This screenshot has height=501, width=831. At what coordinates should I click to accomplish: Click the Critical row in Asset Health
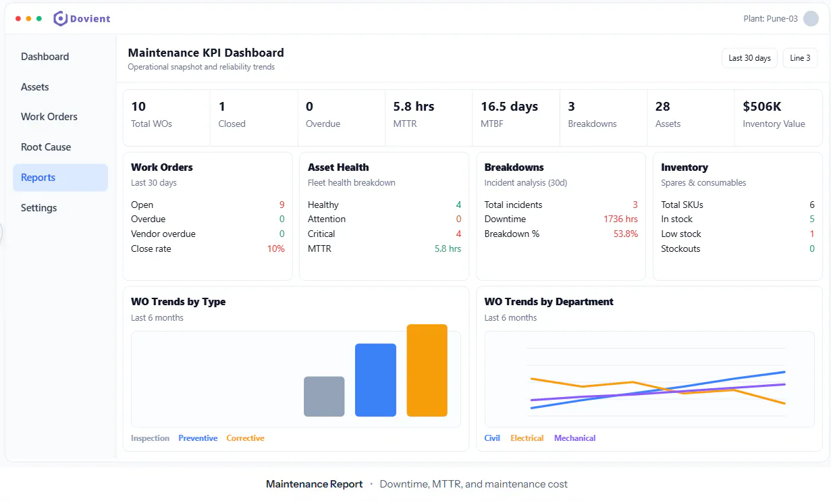click(385, 234)
